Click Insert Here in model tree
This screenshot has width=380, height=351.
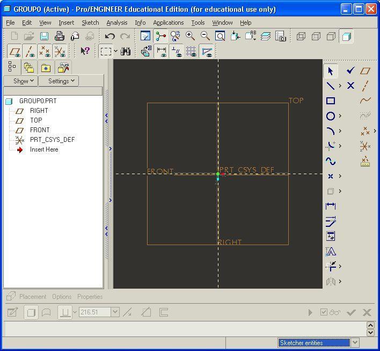44,149
